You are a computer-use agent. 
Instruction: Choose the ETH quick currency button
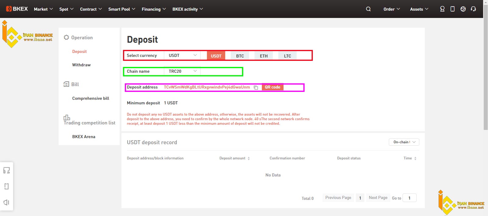[x=264, y=56]
